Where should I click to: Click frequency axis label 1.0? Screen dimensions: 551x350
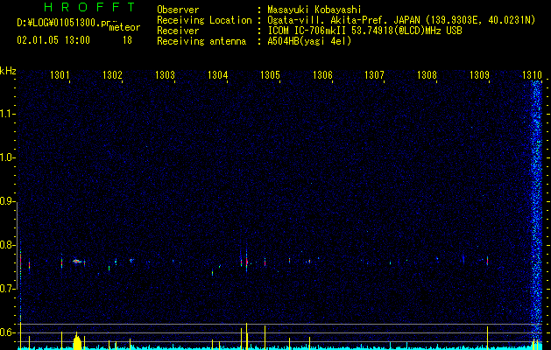tap(7, 157)
